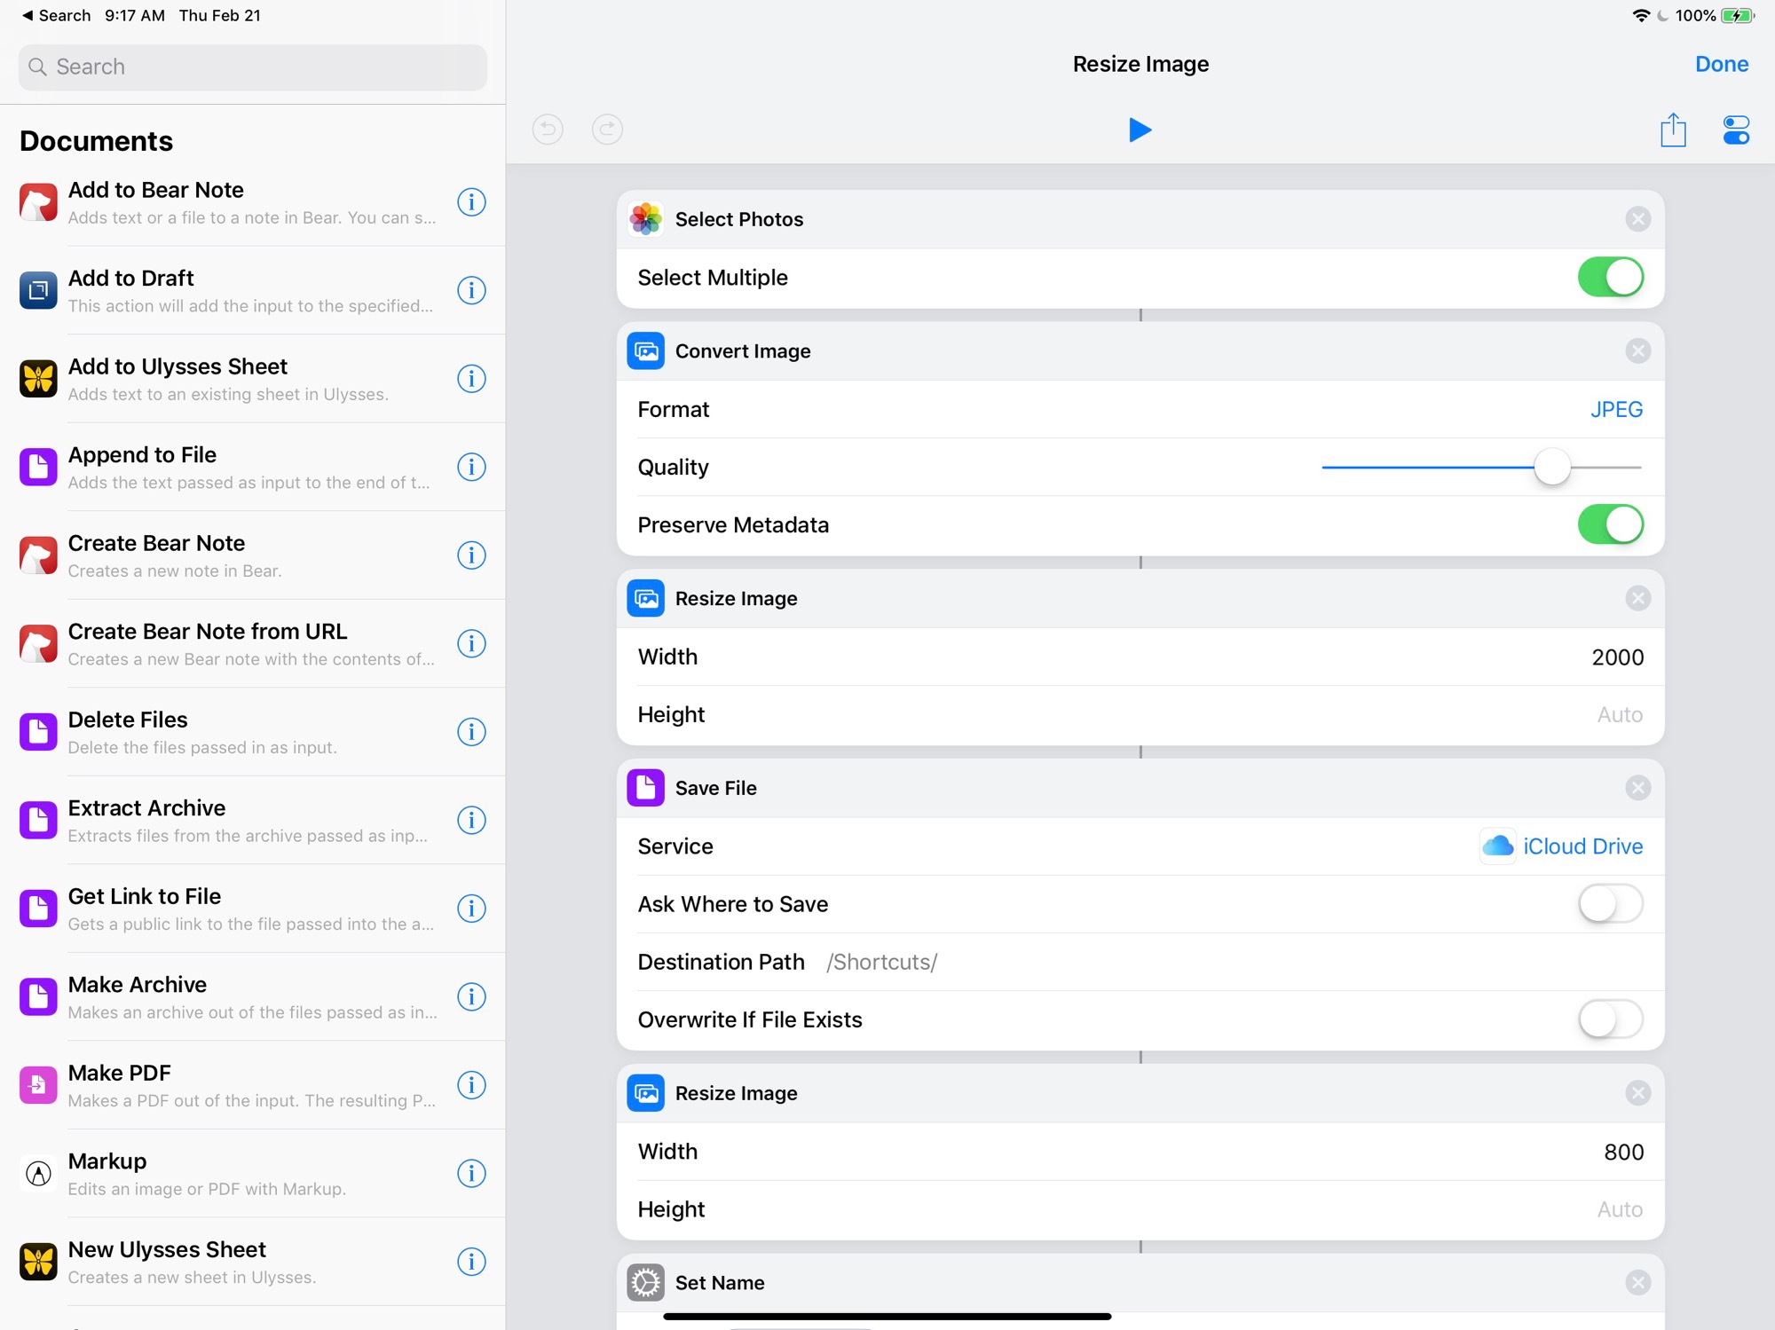The image size is (1775, 1330).
Task: Tap the share icon in toolbar
Action: click(1673, 130)
